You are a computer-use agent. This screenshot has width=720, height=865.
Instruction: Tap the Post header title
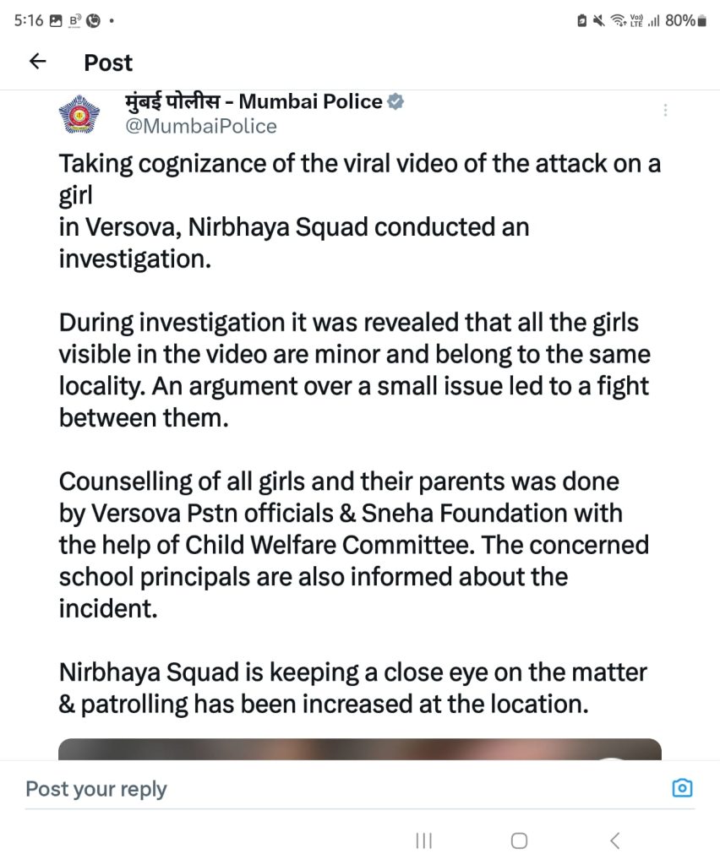[108, 63]
